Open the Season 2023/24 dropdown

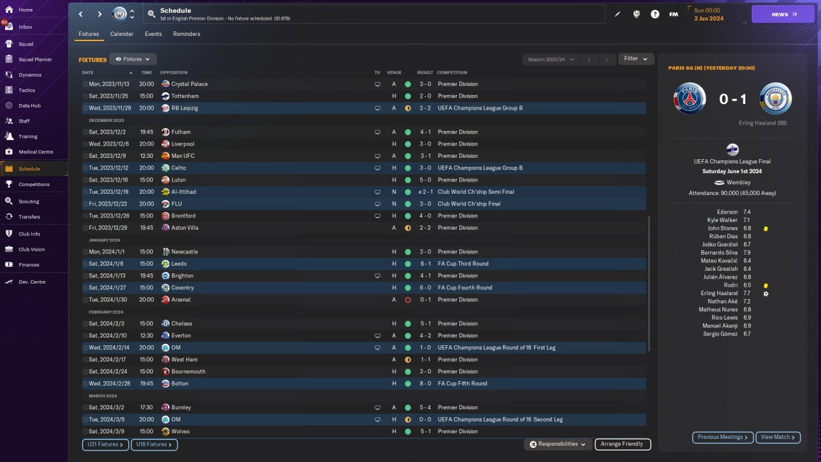[x=552, y=59]
